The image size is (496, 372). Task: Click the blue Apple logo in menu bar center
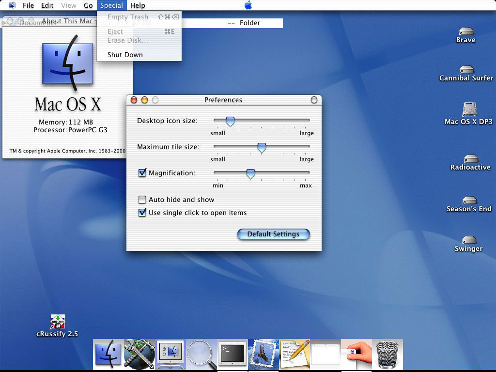pyautogui.click(x=248, y=5)
